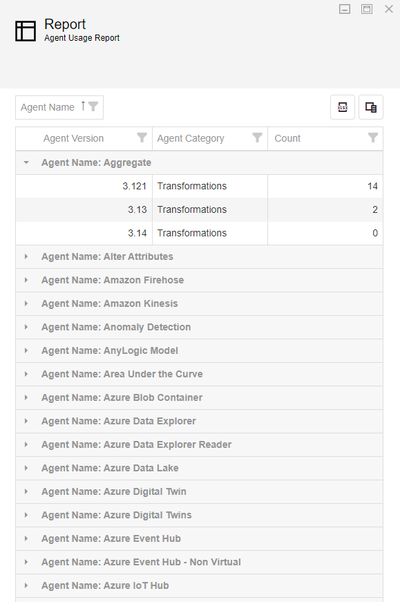
Task: Open the Count column filter
Action: tap(374, 138)
